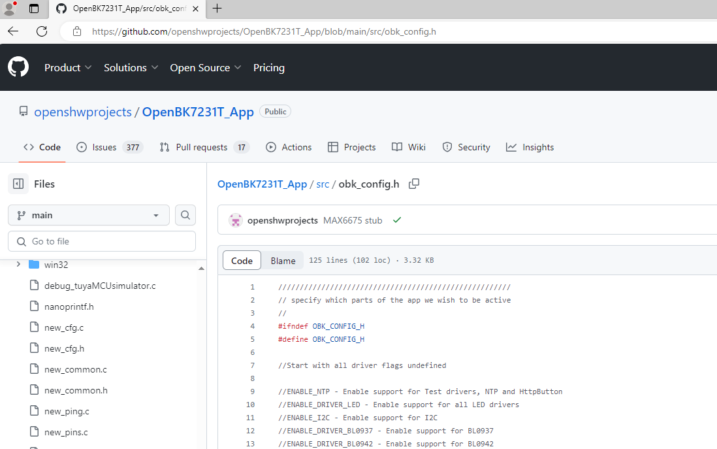Open browser profile avatar icon
Image resolution: width=717 pixels, height=449 pixels.
click(x=9, y=8)
